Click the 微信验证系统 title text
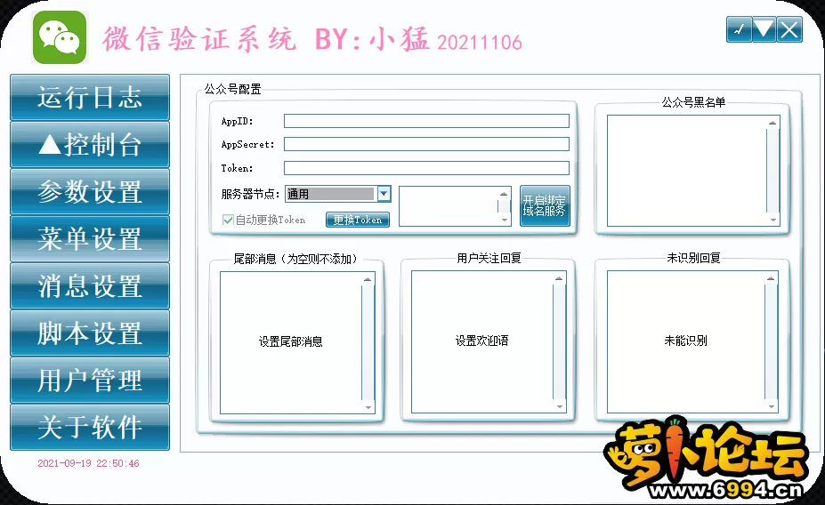Image resolution: width=825 pixels, height=505 pixels. [x=198, y=39]
